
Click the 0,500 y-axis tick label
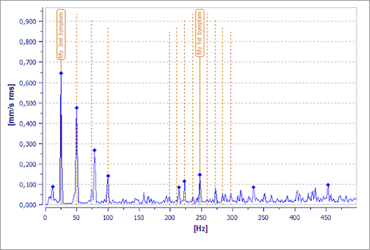27,103
